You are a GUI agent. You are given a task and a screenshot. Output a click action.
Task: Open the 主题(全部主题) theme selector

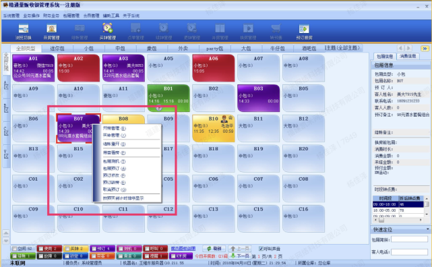[343, 48]
